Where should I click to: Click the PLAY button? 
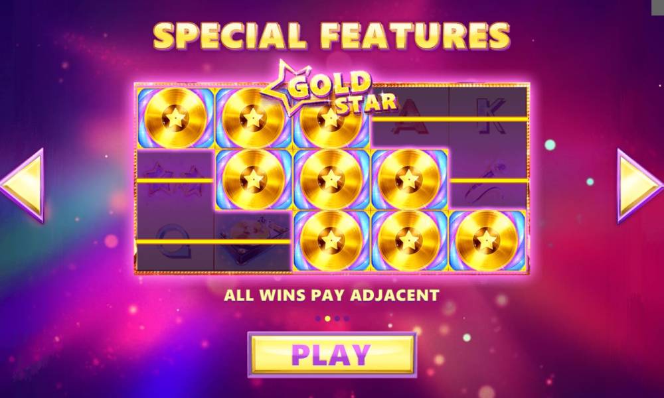point(332,354)
